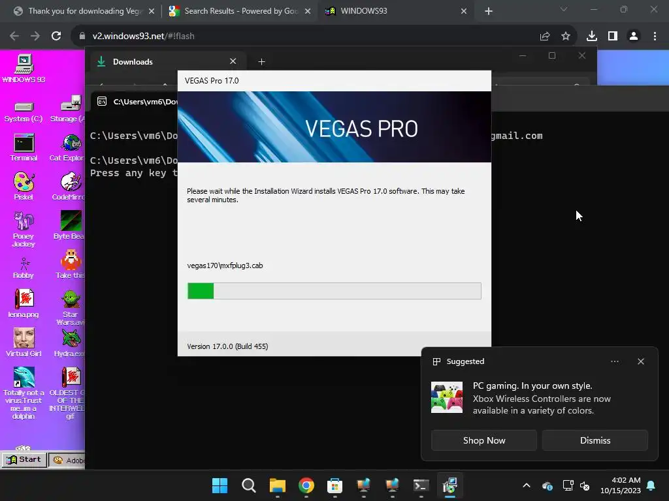Click the VEGAS Pro installation progress bar
The image size is (669, 501).
[334, 291]
